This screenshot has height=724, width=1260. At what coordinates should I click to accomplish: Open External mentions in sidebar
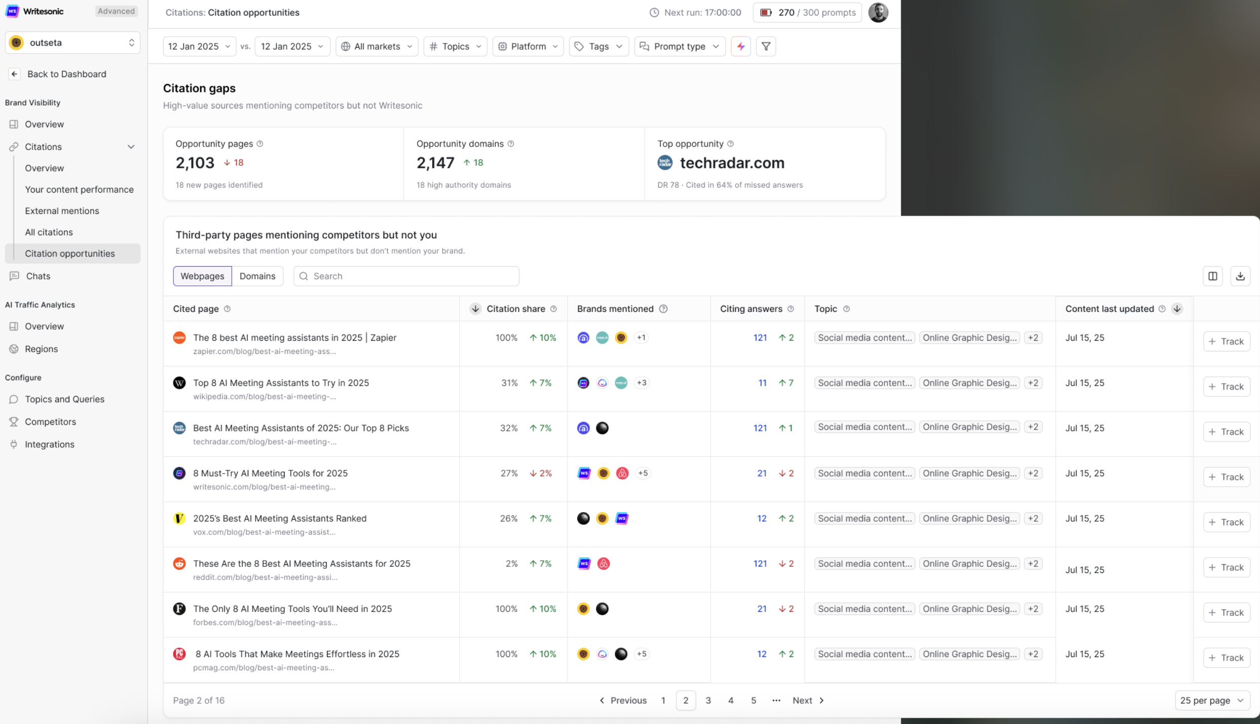[x=62, y=211]
